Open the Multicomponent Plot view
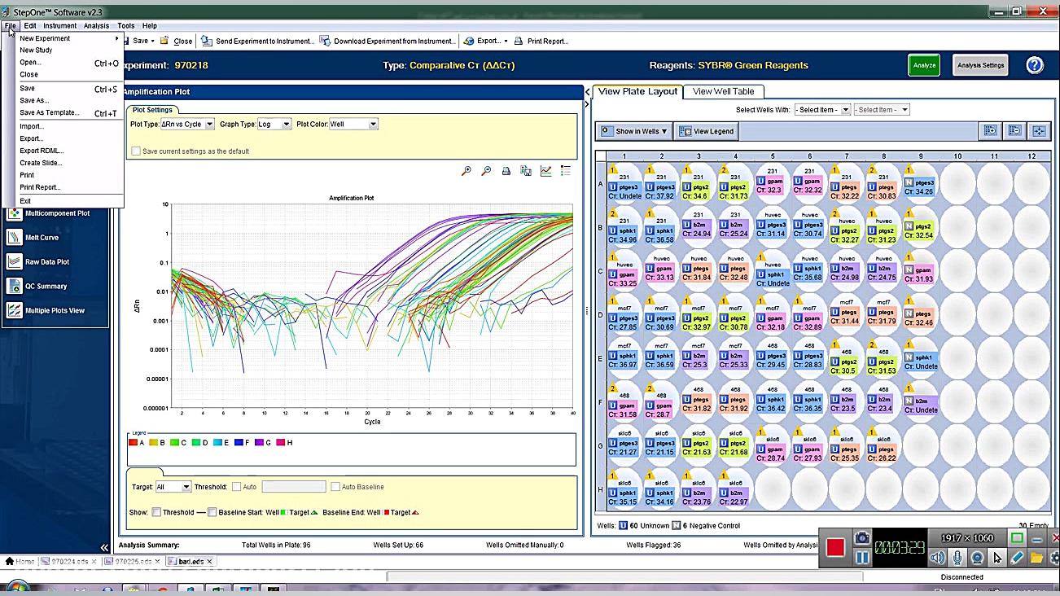This screenshot has height=596, width=1060. pyautogui.click(x=49, y=213)
